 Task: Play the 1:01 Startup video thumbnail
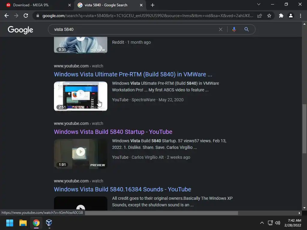[80, 154]
